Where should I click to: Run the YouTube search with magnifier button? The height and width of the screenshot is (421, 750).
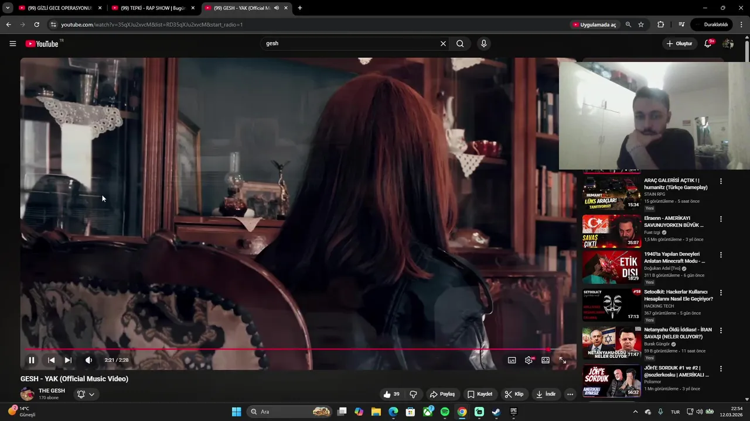pos(460,43)
